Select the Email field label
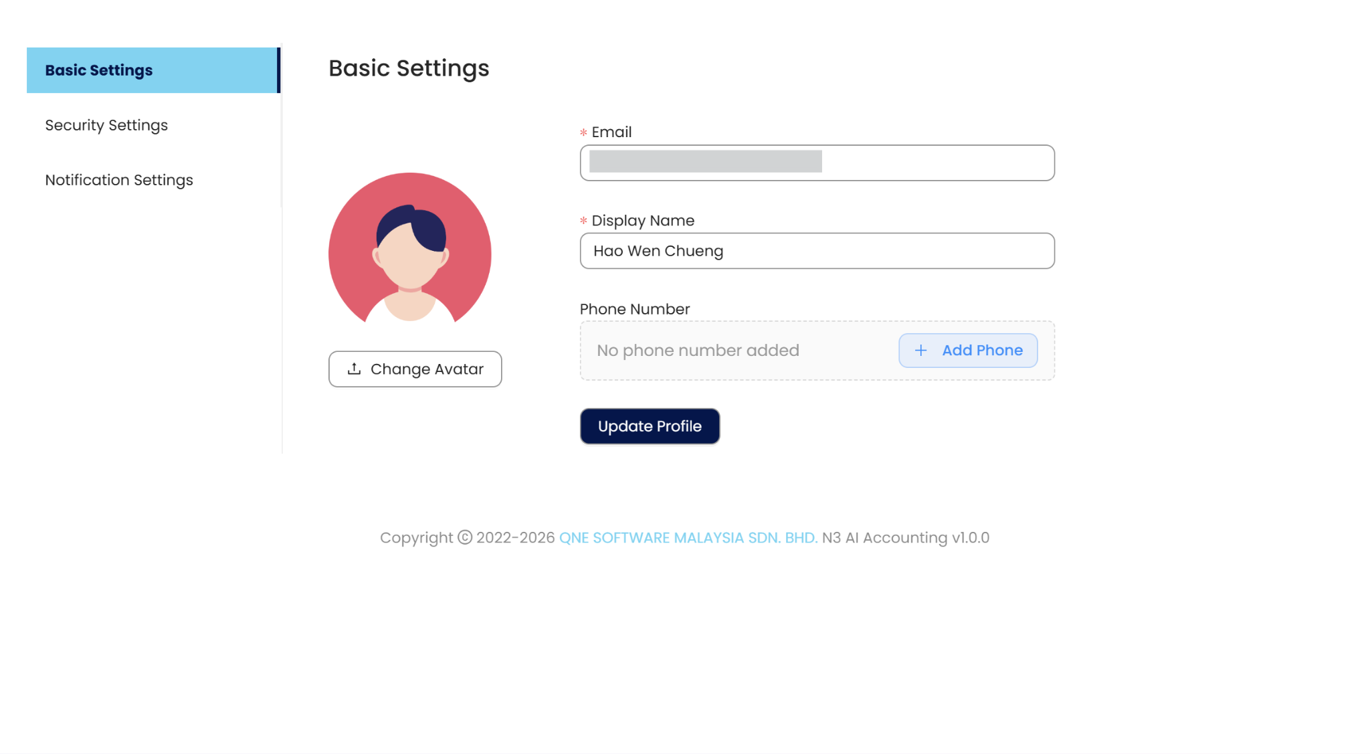The width and height of the screenshot is (1370, 754). tap(611, 132)
